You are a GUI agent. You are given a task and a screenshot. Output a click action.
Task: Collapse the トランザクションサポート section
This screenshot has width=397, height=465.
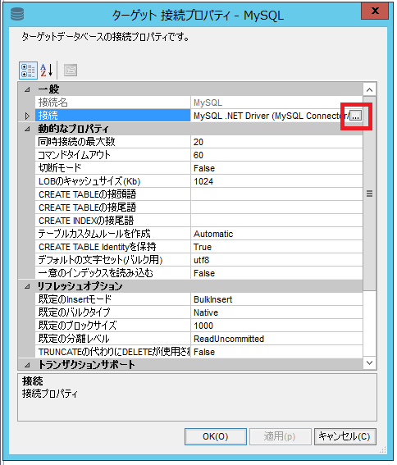tap(27, 365)
